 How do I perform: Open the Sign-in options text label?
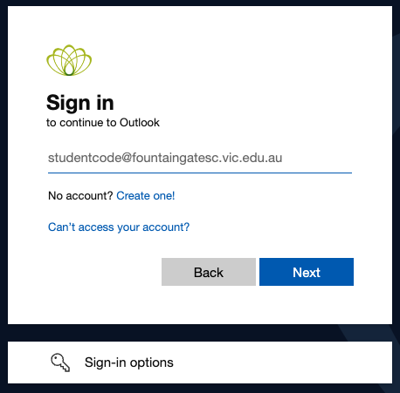(x=129, y=363)
